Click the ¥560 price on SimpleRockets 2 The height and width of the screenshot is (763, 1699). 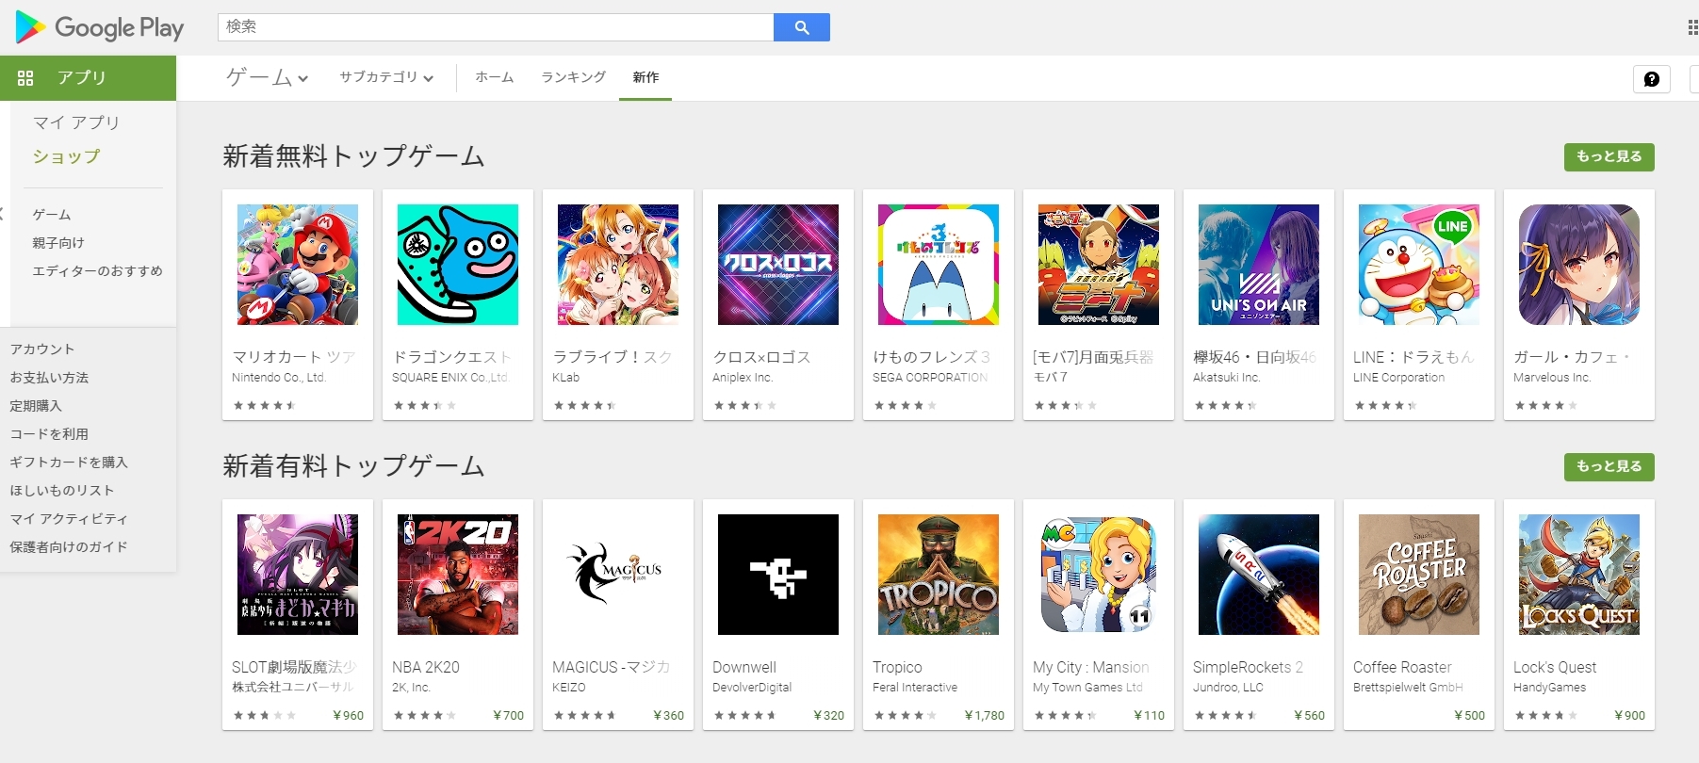pos(1310,716)
